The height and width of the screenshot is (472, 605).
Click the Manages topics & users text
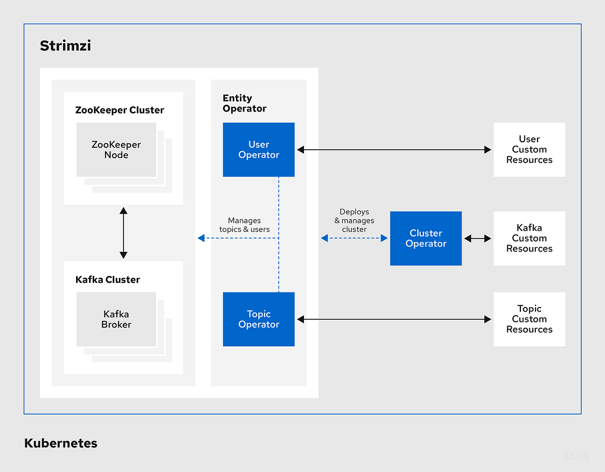(244, 225)
